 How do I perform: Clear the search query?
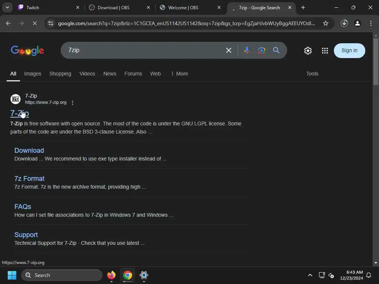pos(228,50)
